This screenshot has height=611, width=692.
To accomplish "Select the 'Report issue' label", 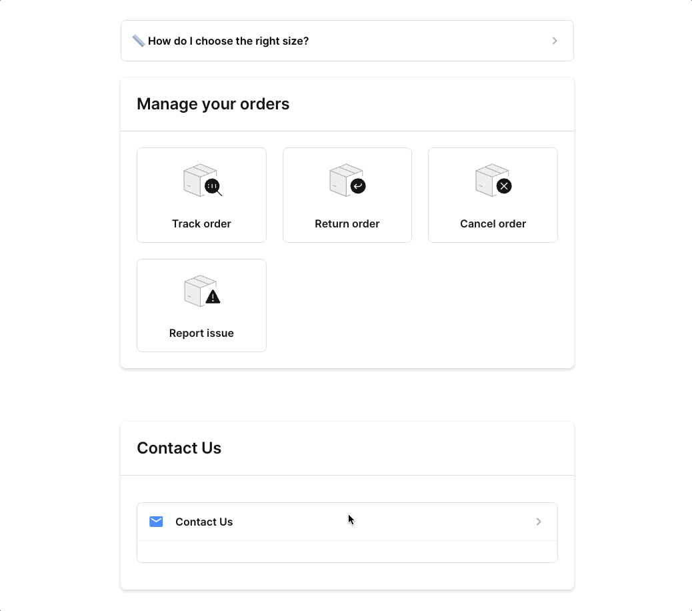I will [201, 334].
